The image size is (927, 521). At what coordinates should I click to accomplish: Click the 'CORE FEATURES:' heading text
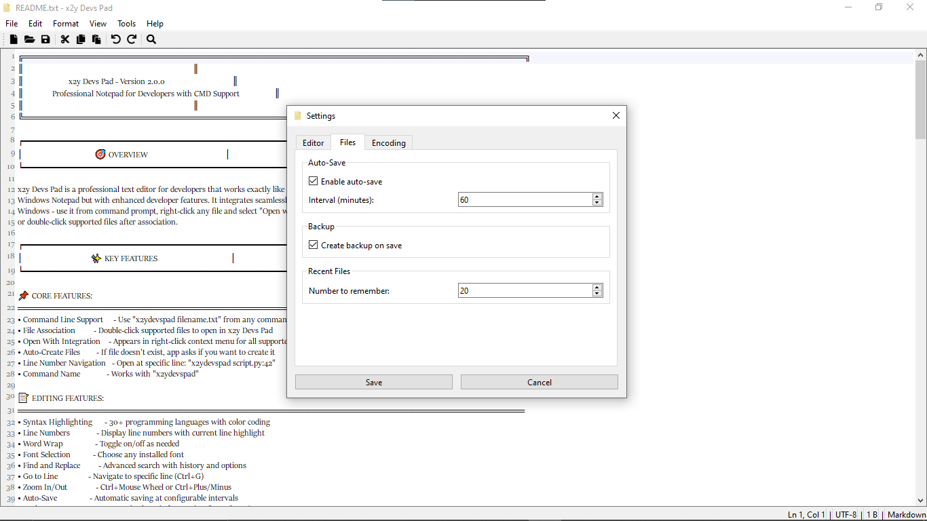click(x=62, y=296)
